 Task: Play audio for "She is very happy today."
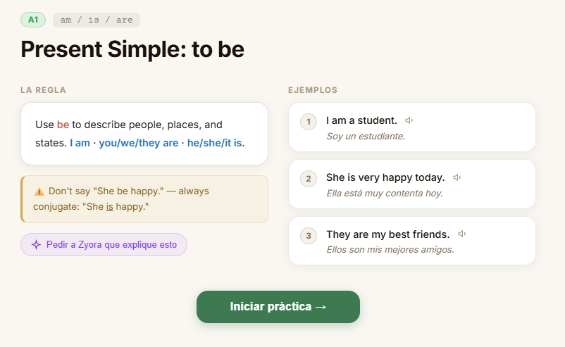click(457, 177)
